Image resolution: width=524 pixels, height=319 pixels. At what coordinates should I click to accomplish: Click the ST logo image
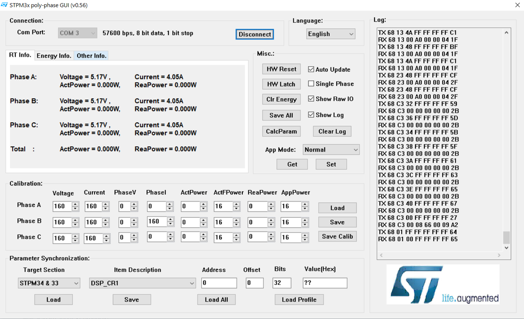tap(443, 284)
